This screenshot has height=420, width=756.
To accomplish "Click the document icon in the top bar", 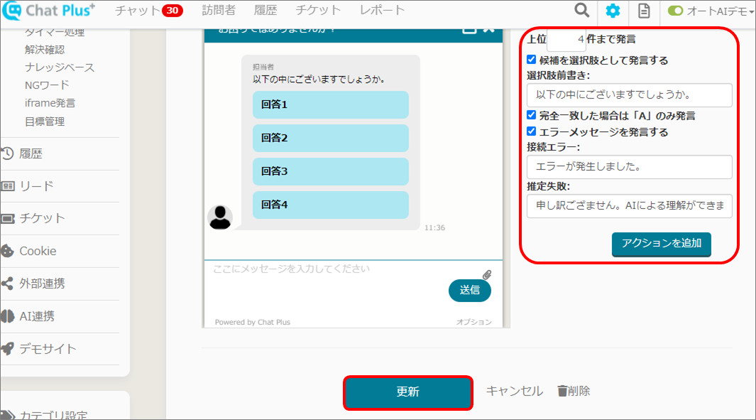I will (643, 11).
